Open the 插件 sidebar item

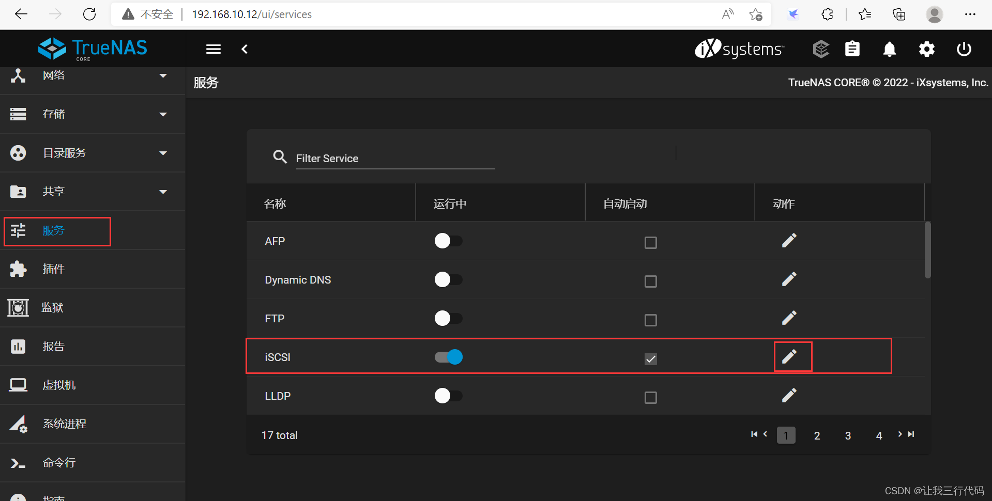[93, 269]
